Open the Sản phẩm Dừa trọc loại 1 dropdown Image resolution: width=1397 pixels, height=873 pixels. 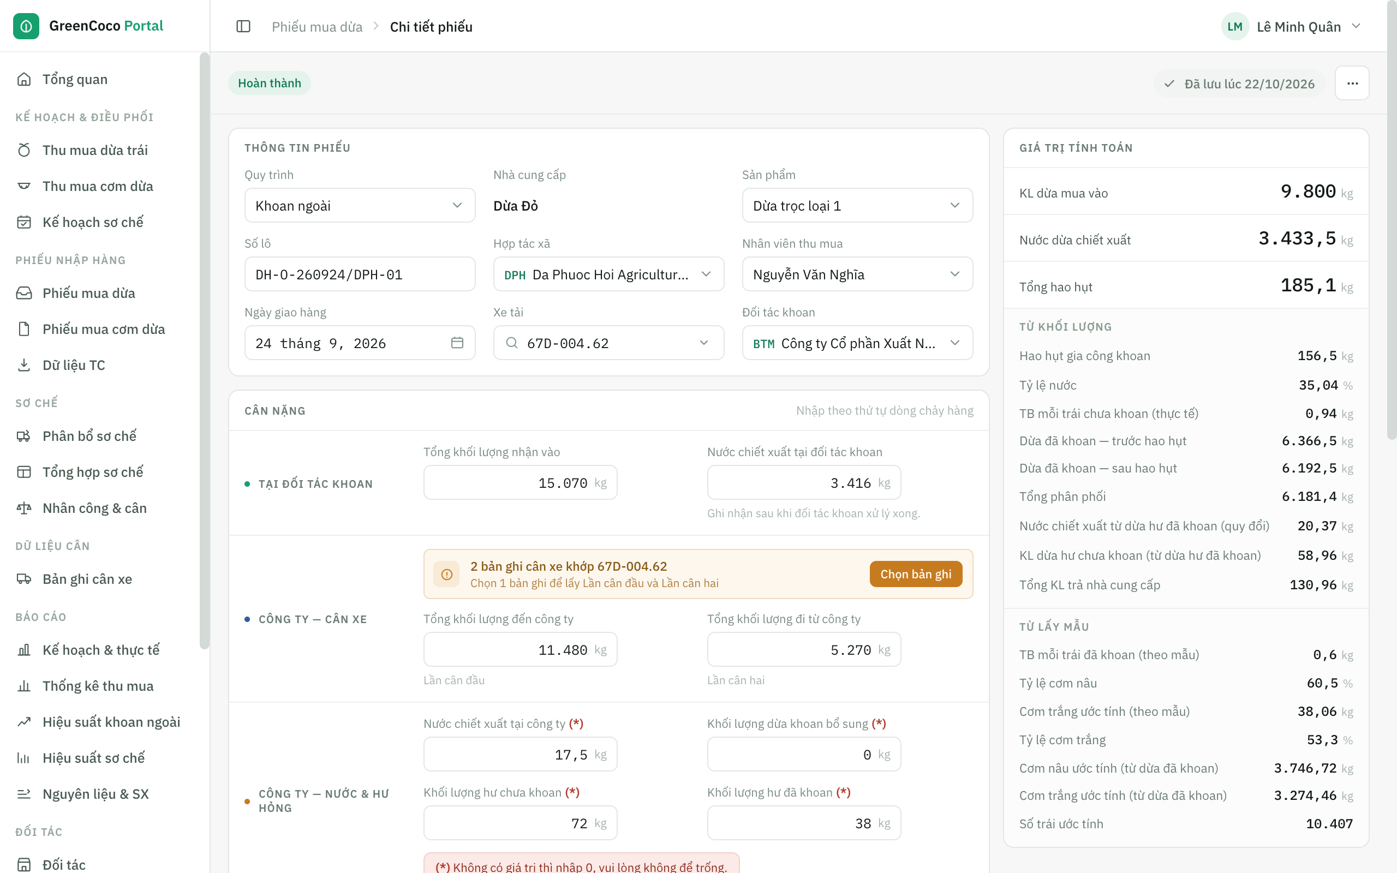point(857,206)
